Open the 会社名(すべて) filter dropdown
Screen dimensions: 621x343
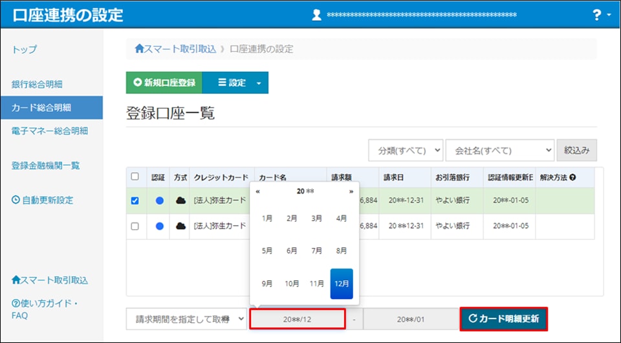500,150
